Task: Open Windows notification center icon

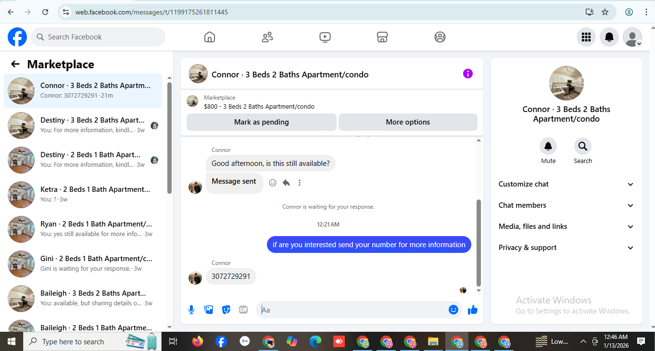Action: point(641,341)
